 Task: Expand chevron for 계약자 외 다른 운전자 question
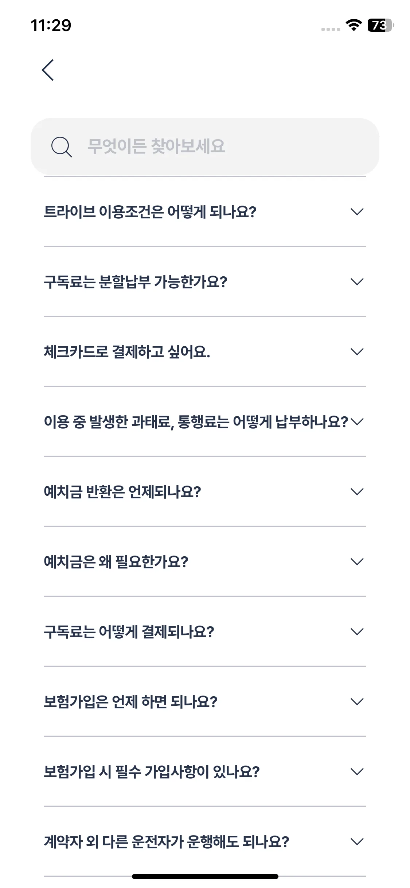tap(357, 842)
